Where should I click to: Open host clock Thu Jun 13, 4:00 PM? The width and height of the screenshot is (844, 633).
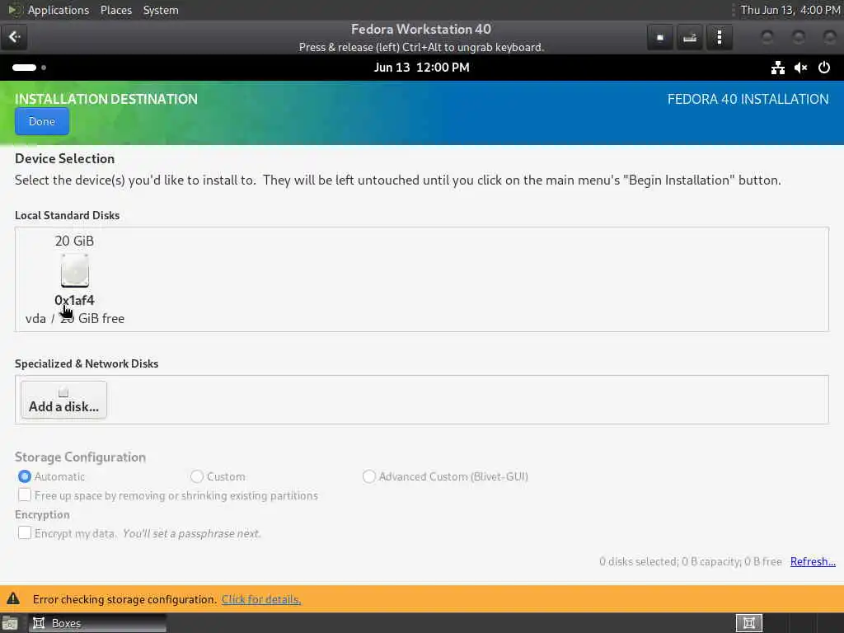pyautogui.click(x=790, y=10)
